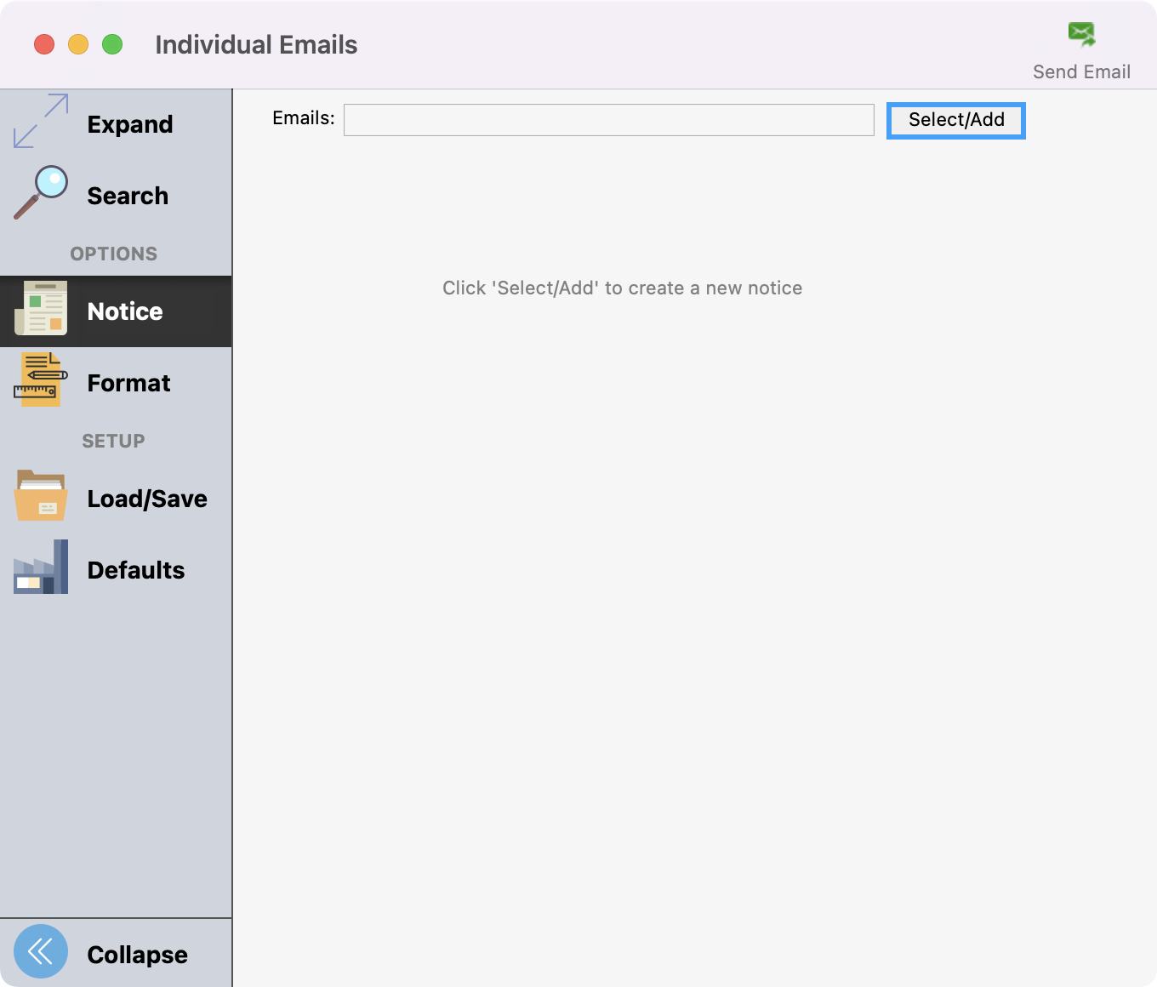Click the Expand diagonal arrows icon
1157x987 pixels.
tap(41, 122)
